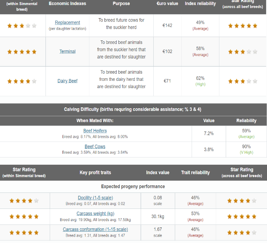Open the Beef Heifers calving link

[x=95, y=131]
